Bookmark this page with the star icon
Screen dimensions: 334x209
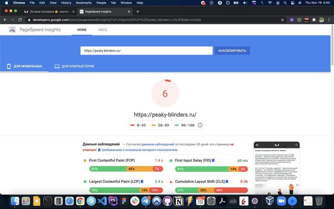[x=282, y=20]
